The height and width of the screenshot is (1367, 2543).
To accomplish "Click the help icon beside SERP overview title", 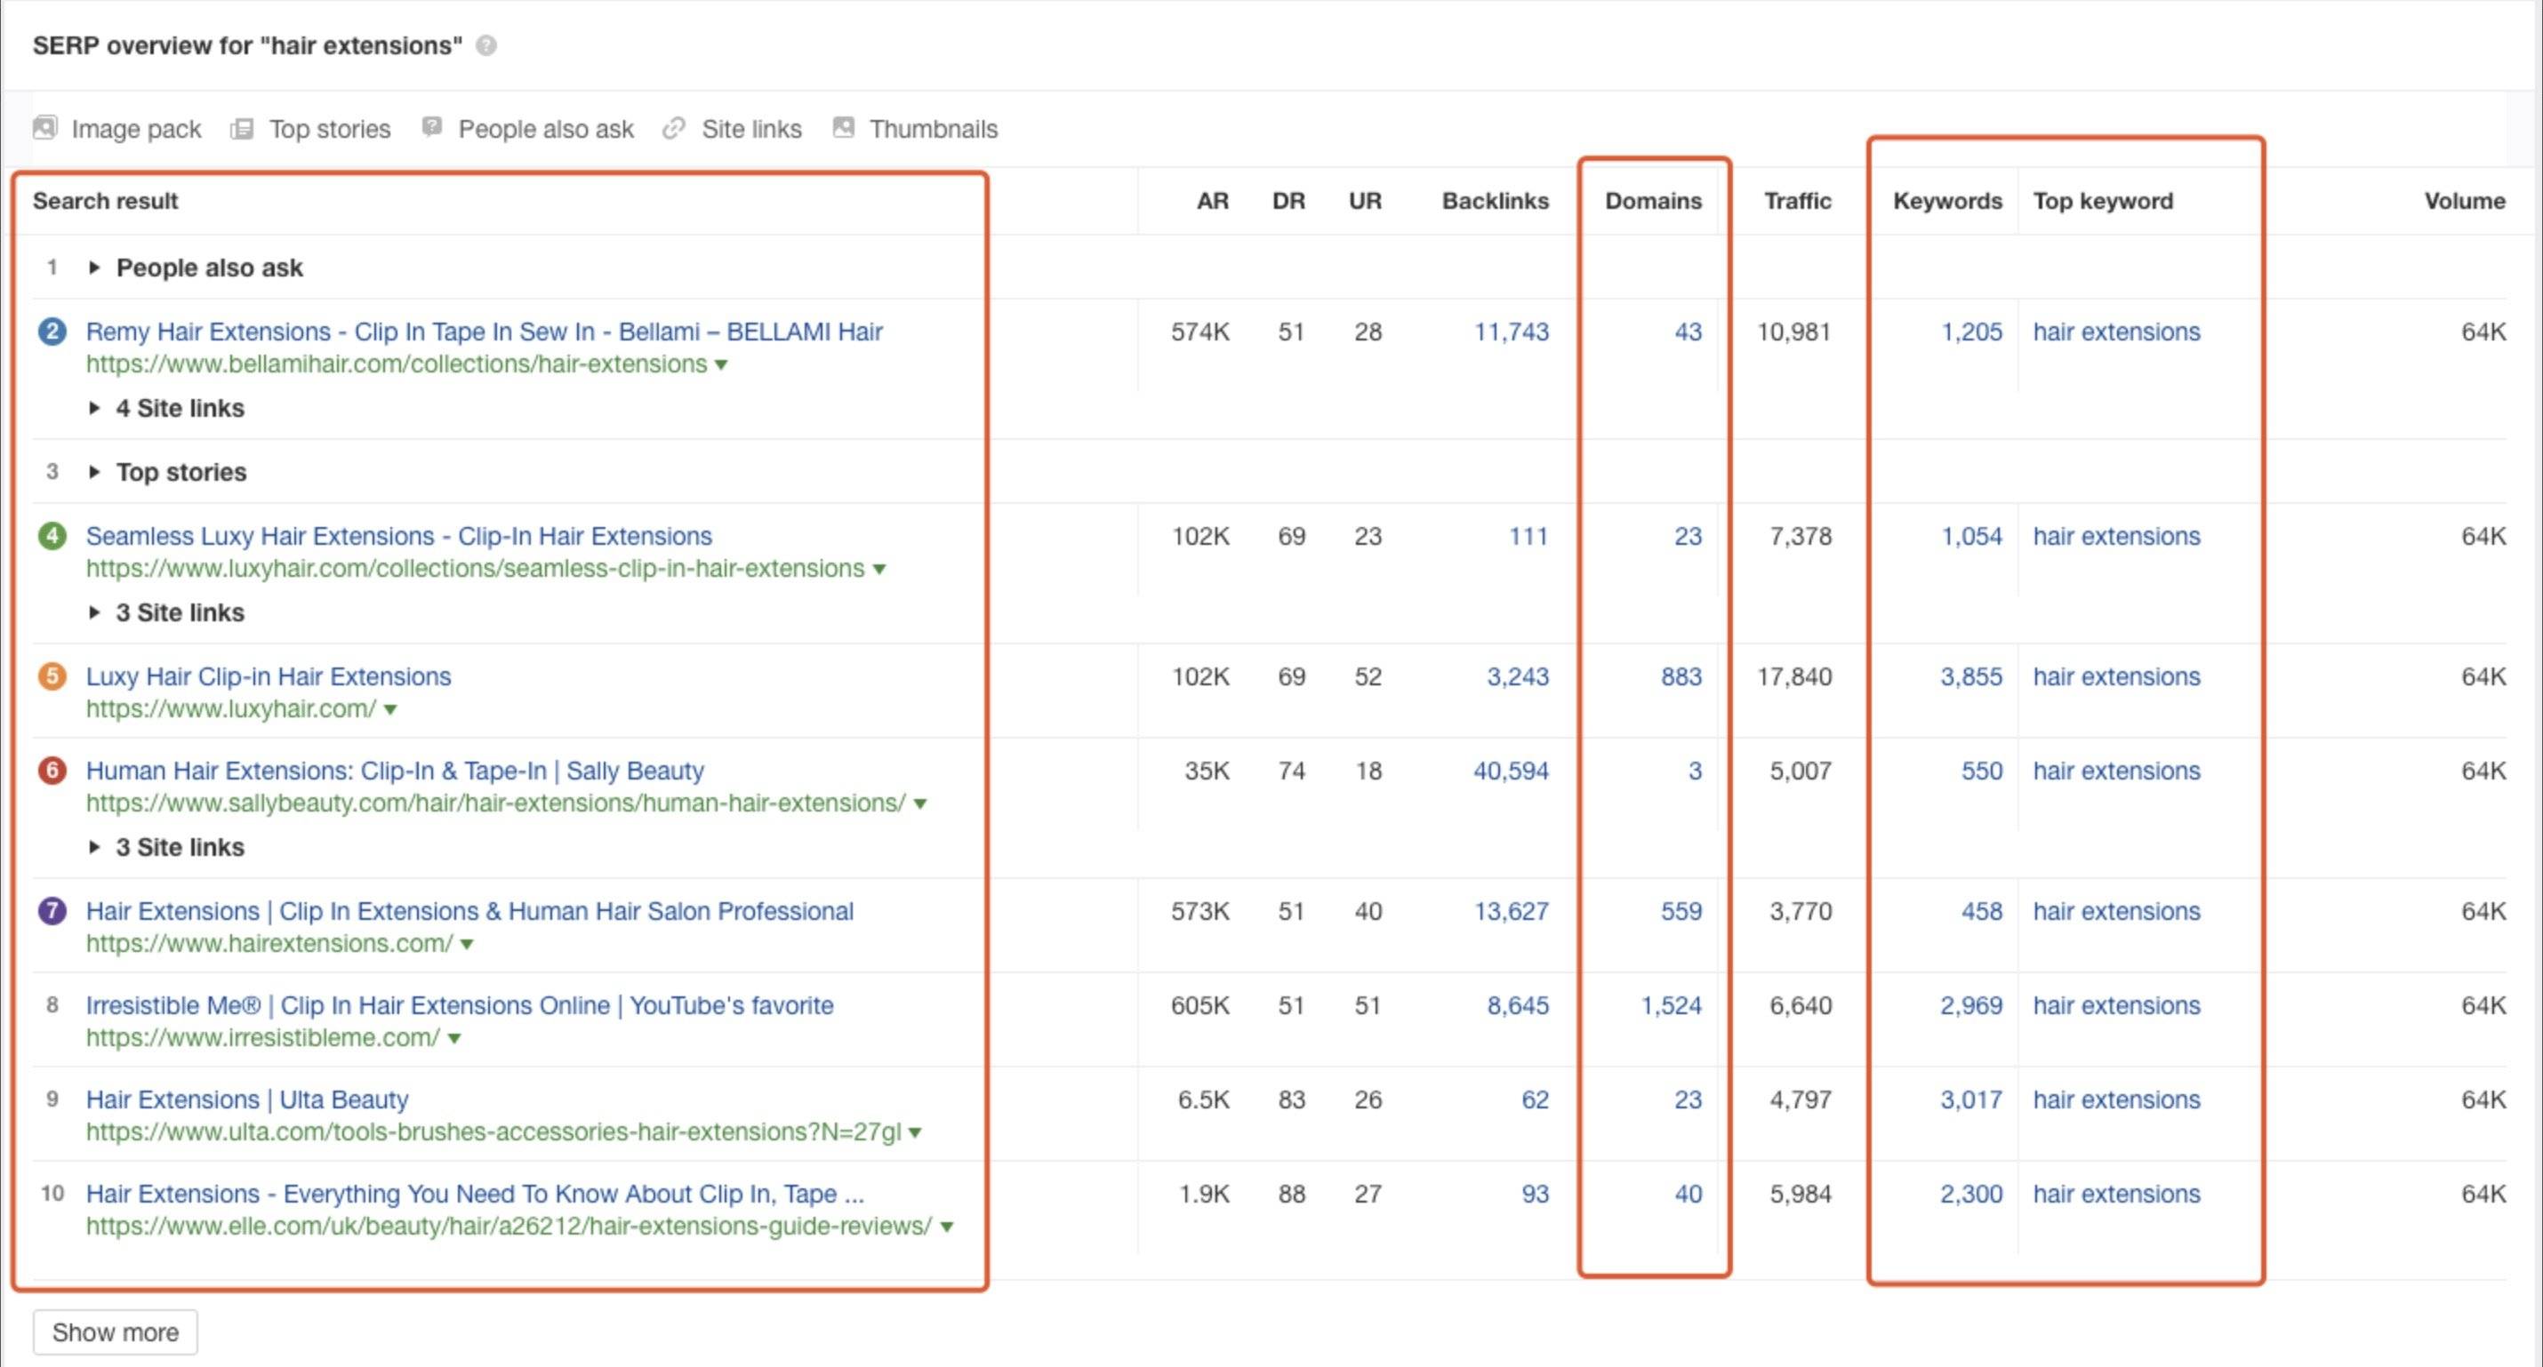I will tap(485, 45).
